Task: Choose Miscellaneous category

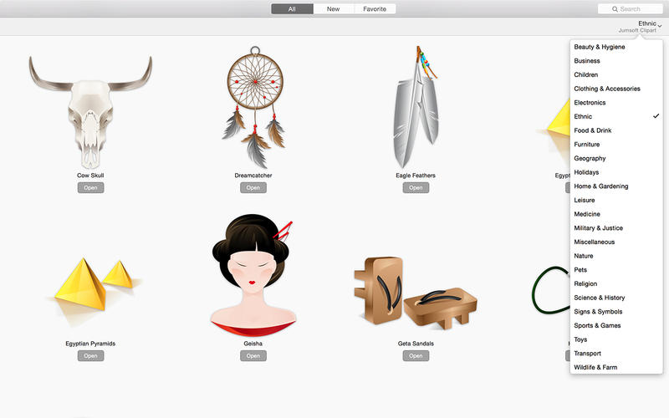Action: point(616,242)
